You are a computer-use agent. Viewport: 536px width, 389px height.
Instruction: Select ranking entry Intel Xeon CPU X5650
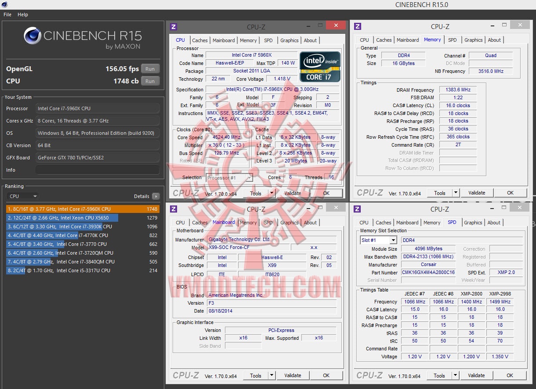[83, 218]
